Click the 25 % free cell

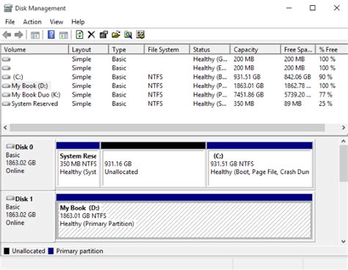325,103
